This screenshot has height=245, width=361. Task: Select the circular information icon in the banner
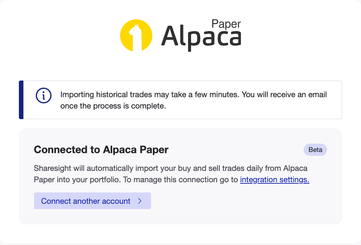[43, 95]
